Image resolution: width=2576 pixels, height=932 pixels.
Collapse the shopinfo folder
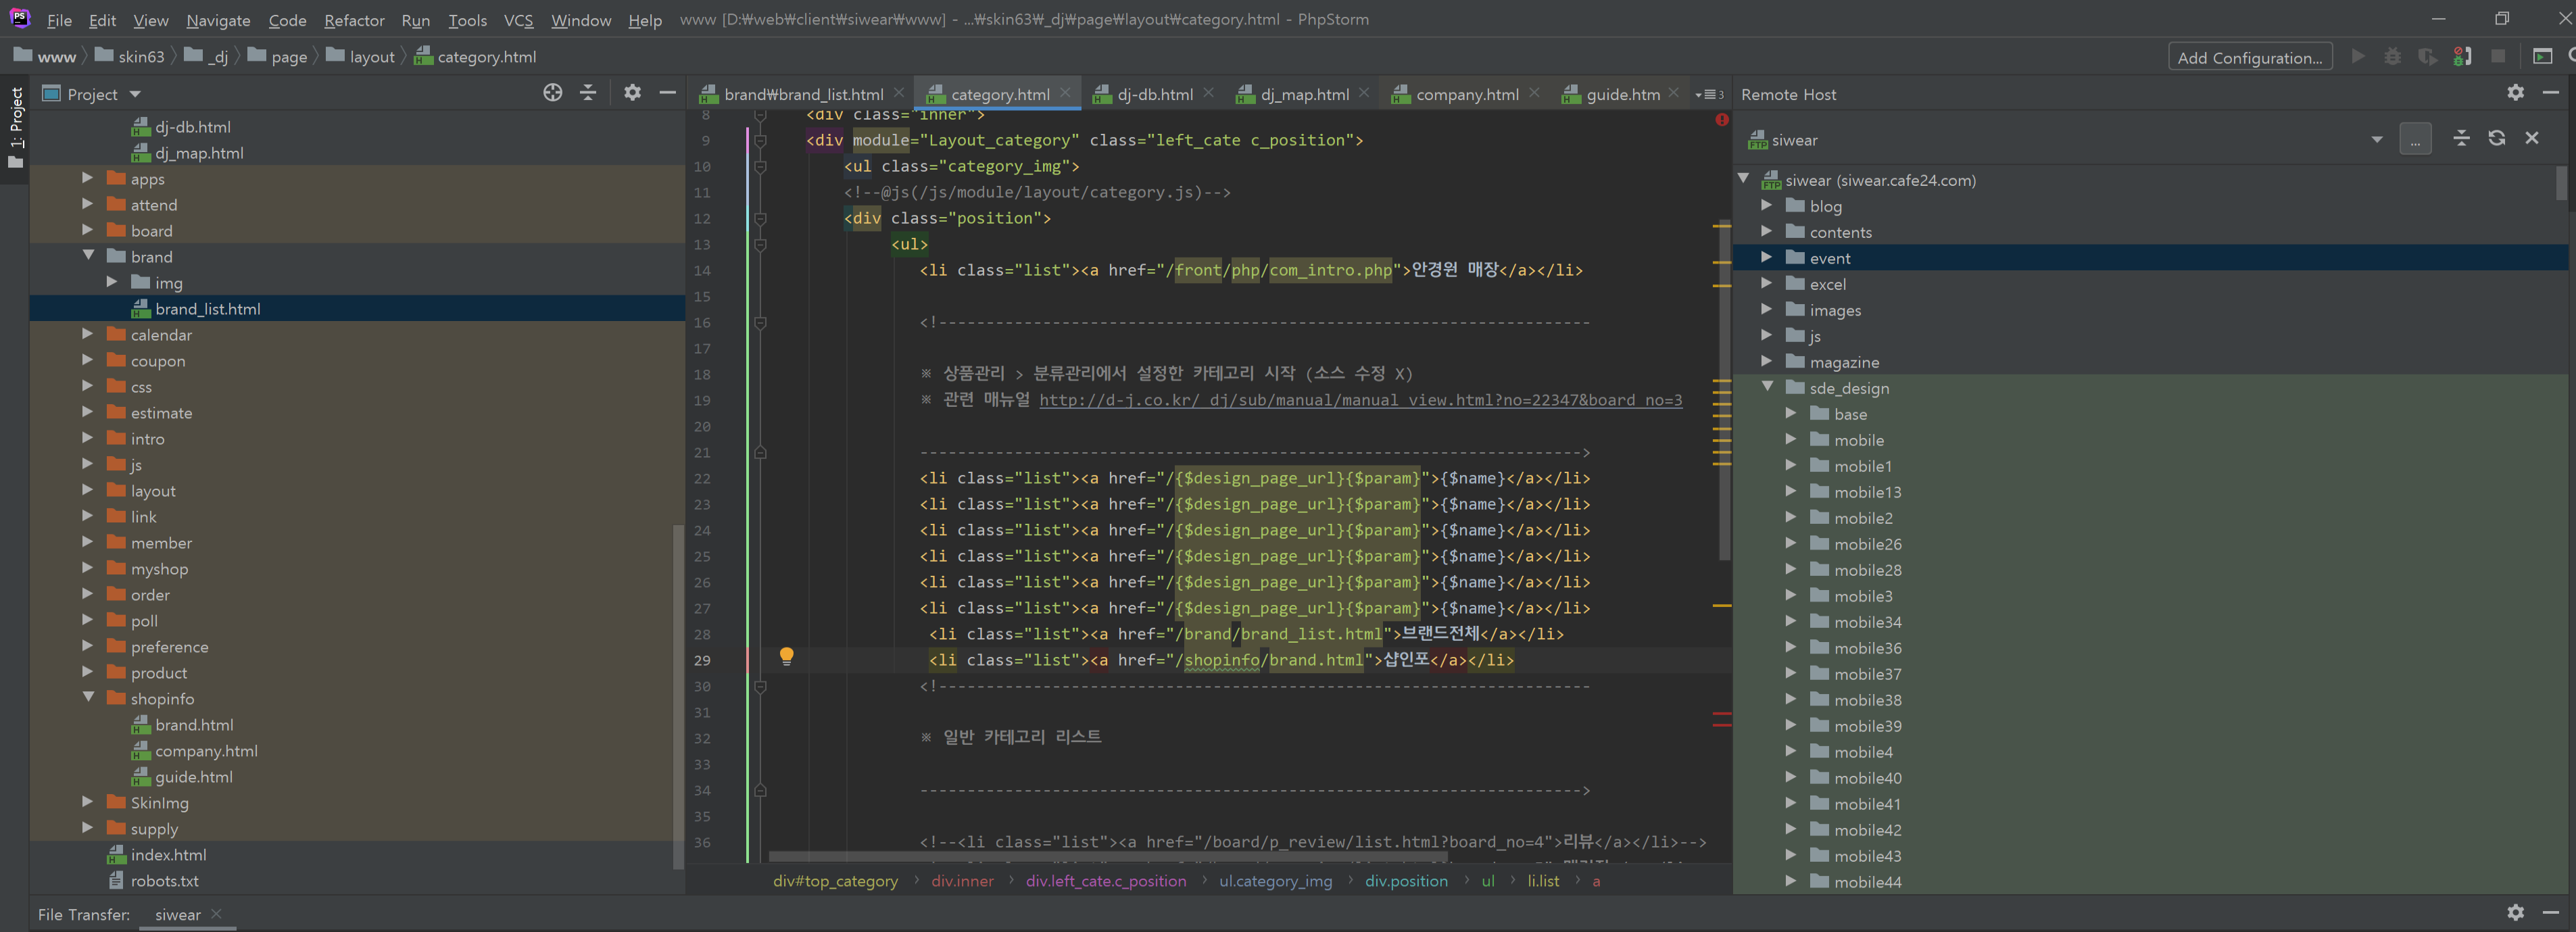88,698
